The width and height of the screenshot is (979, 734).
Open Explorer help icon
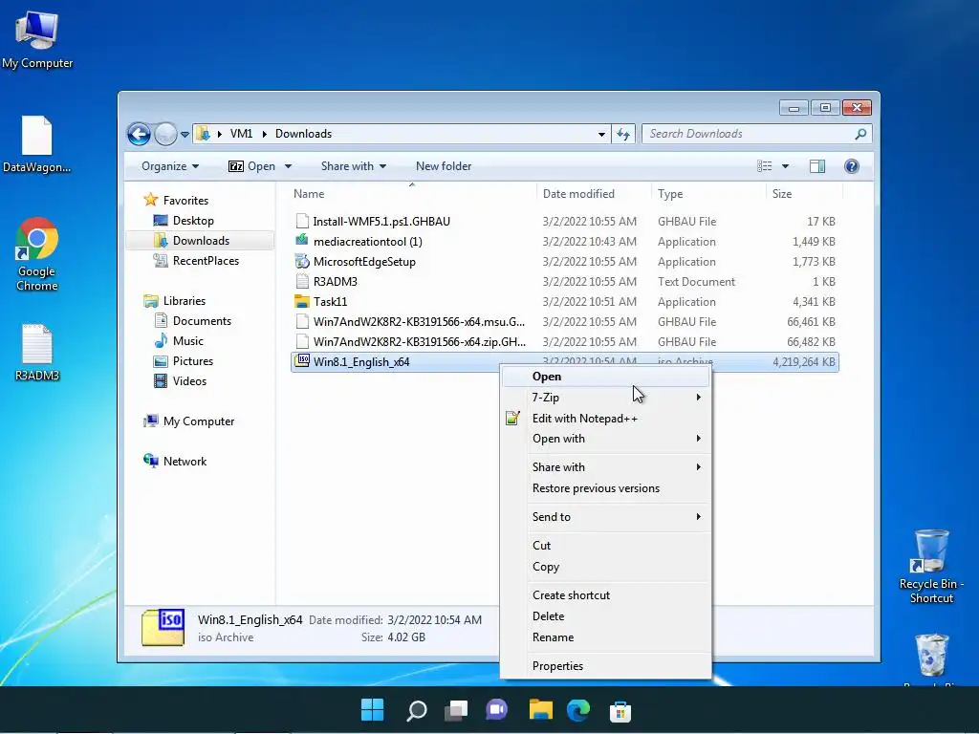pos(852,166)
